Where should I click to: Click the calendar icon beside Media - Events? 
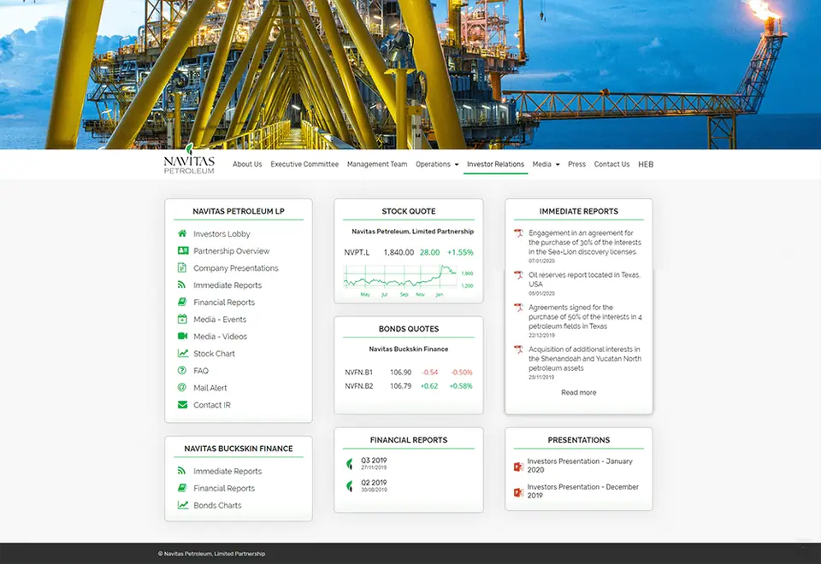(x=182, y=319)
